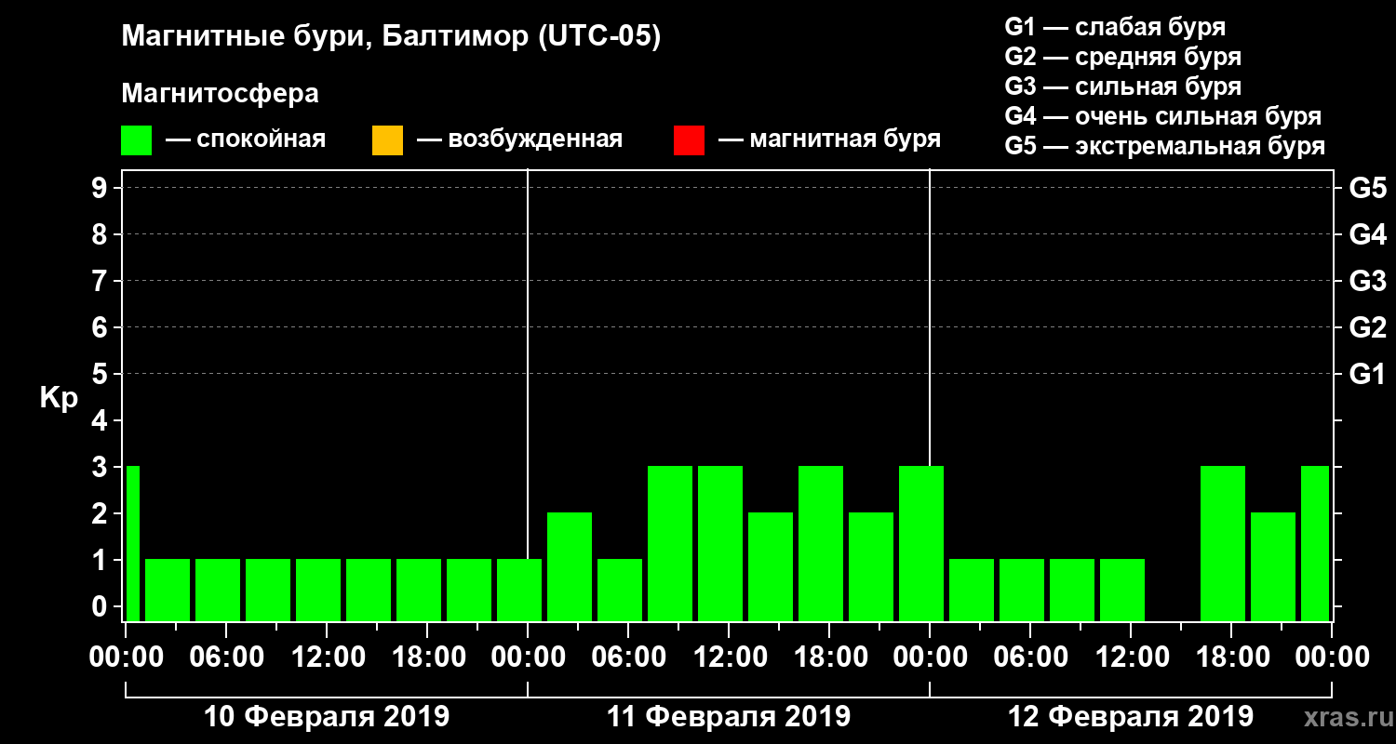Viewport: 1396px width, 744px height.
Task: Click the 12 Февраля 2019 date label
Action: click(x=1131, y=717)
